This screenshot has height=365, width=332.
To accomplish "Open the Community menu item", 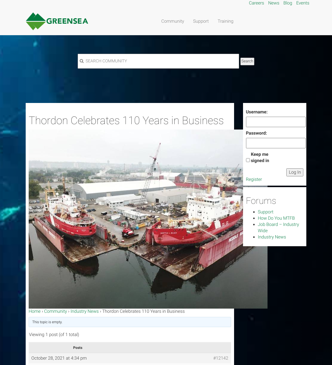I will tap(173, 21).
